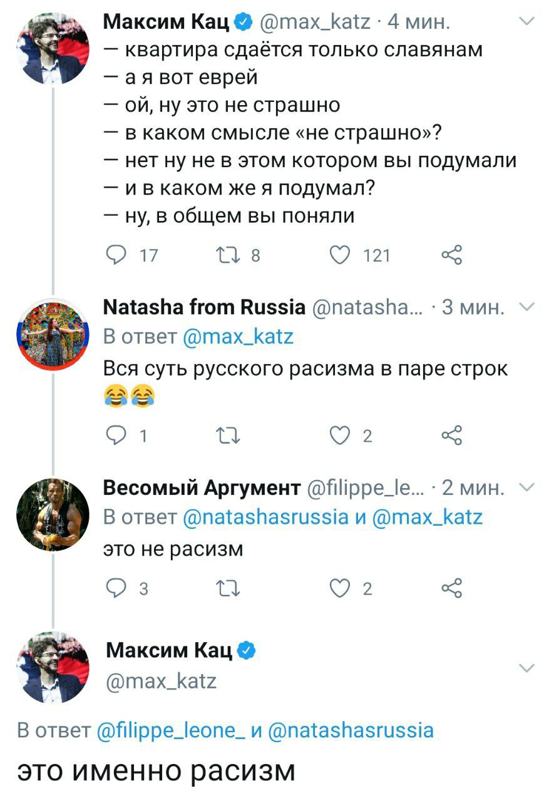Retweet the tweet with 8 retweets
The width and height of the screenshot is (554, 801).
[225, 255]
